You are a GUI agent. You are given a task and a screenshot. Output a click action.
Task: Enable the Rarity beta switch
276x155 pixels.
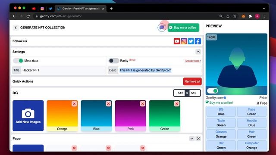tap(114, 61)
